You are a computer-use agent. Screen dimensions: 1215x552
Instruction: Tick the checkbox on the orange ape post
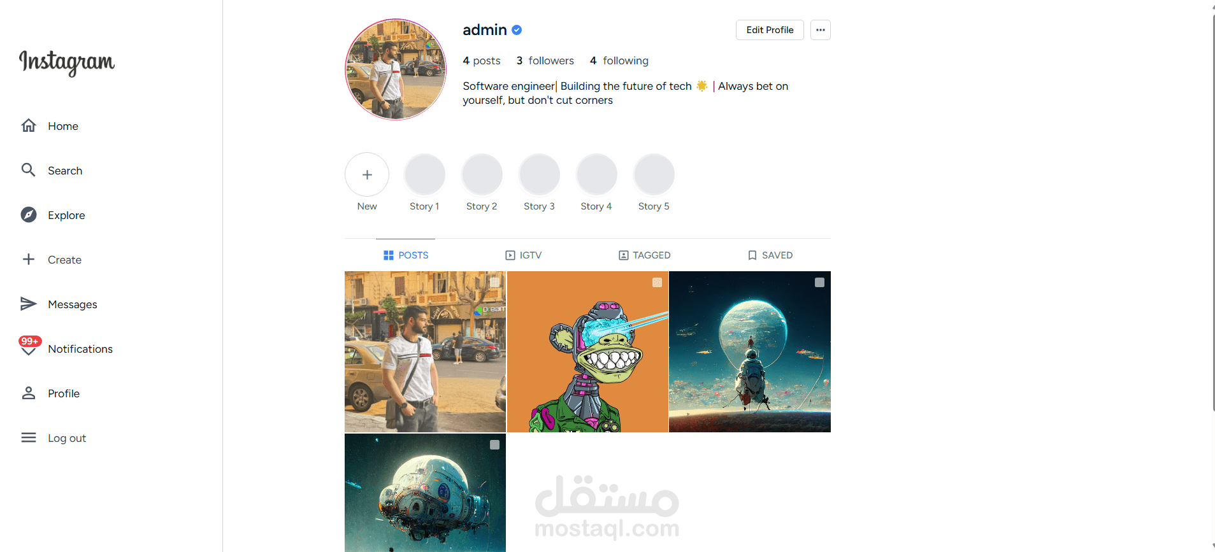coord(657,282)
